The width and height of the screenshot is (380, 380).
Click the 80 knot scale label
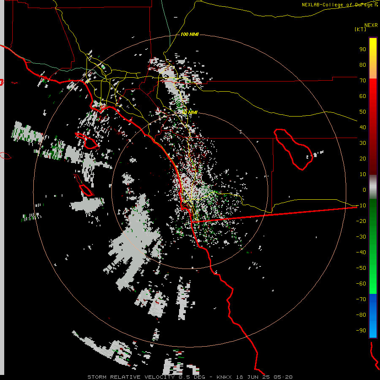pos(363,65)
